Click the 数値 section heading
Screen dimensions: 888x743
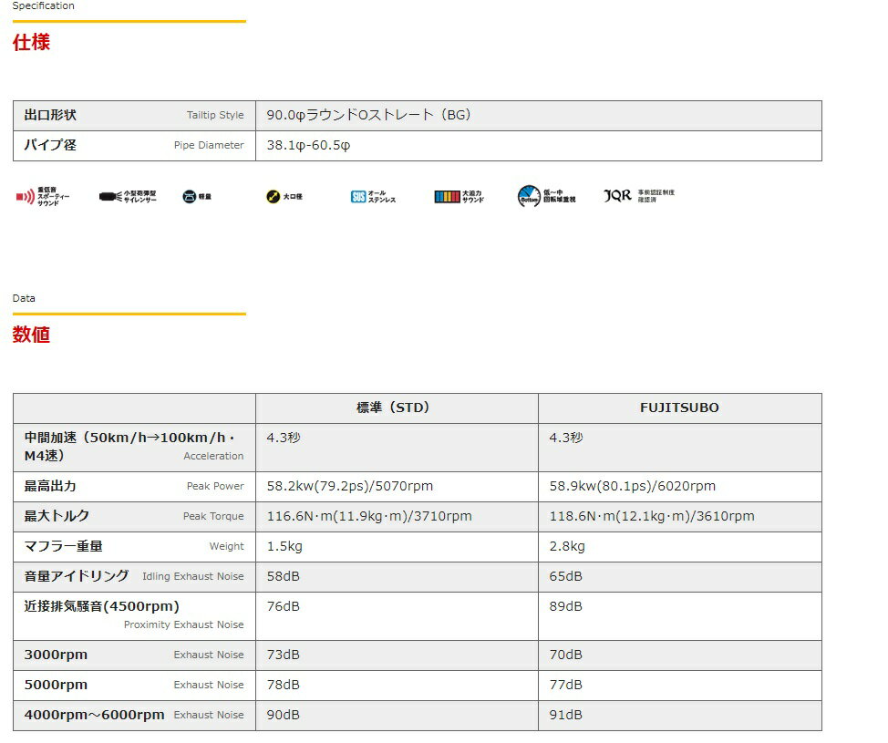pyautogui.click(x=31, y=335)
